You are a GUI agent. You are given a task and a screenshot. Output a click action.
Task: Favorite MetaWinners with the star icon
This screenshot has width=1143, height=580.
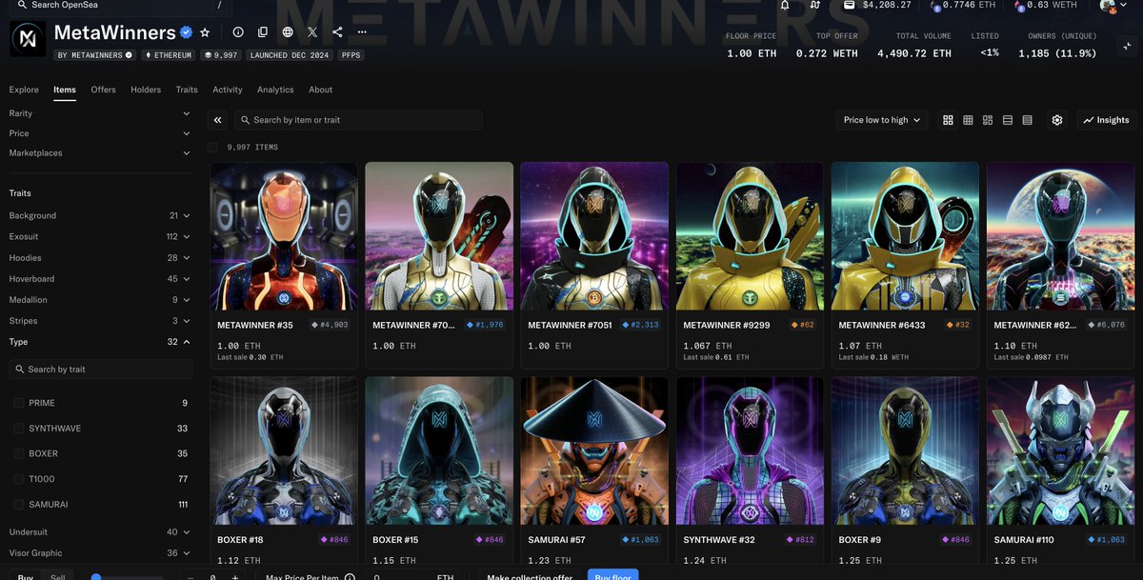point(205,32)
